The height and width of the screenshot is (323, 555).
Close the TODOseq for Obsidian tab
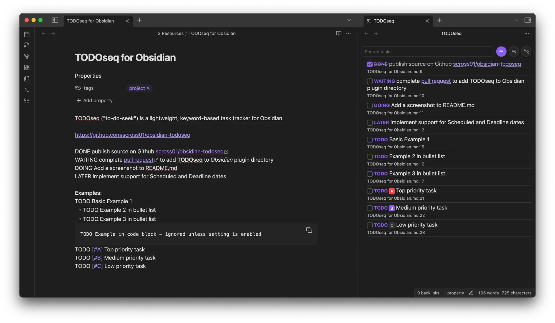(x=127, y=21)
